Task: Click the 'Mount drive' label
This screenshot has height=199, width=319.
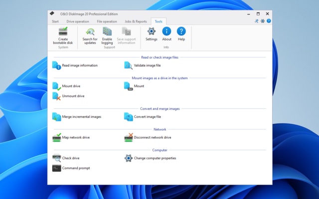Action: click(71, 86)
